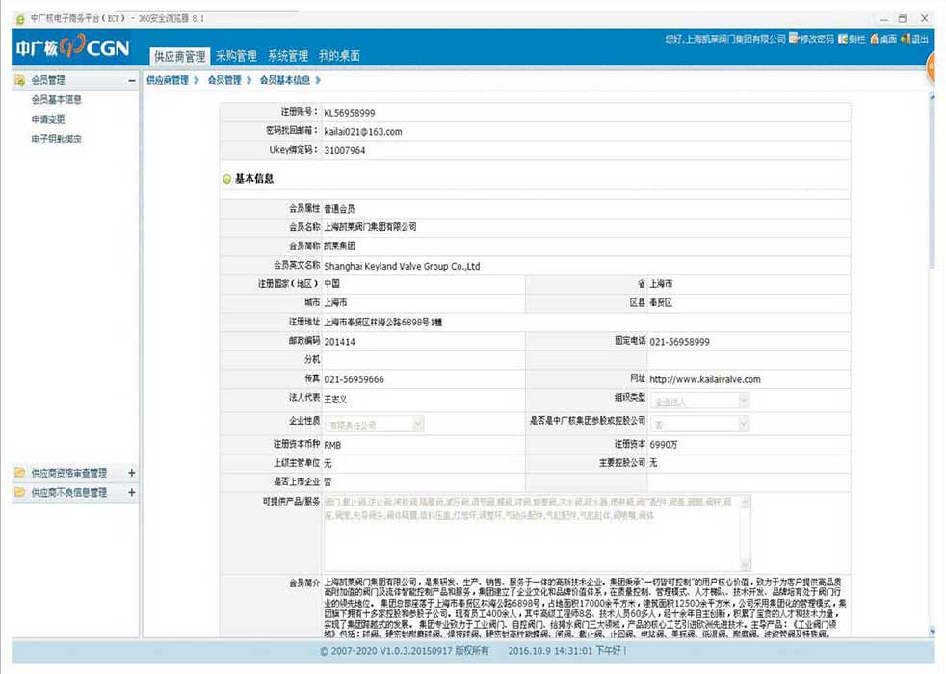Click the 360 browser icon in title bar
The width and height of the screenshot is (946, 674).
pos(20,19)
